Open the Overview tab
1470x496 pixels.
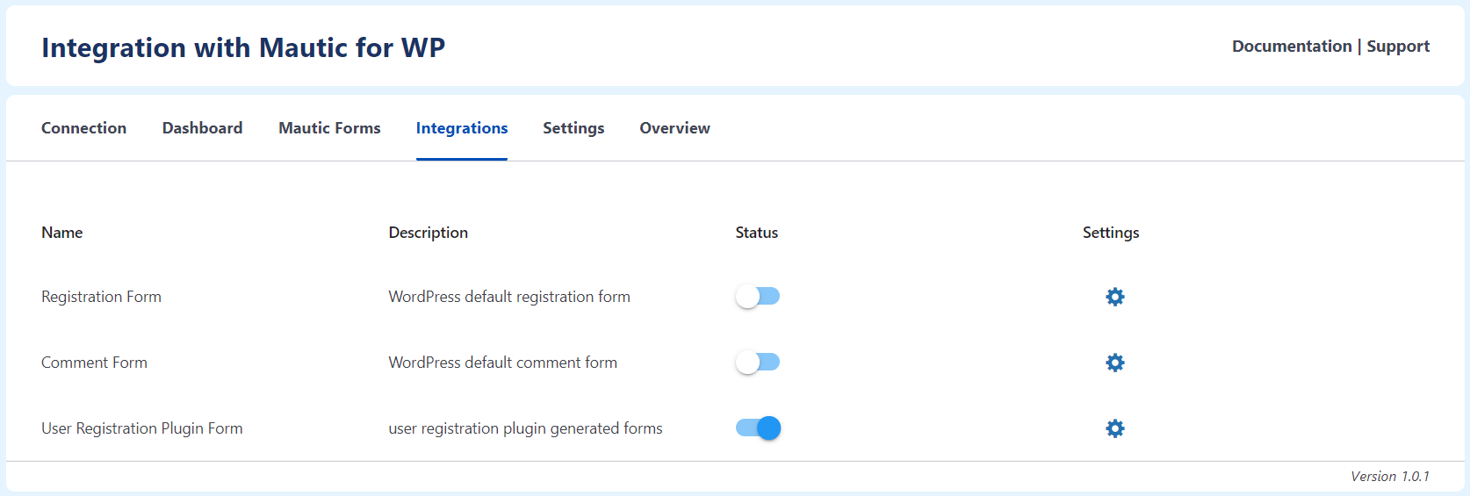[674, 128]
